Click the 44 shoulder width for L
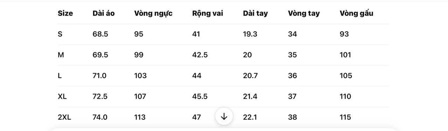The image size is (448, 131). [197, 76]
